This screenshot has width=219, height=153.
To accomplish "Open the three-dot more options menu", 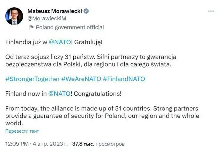I will click(x=211, y=11).
